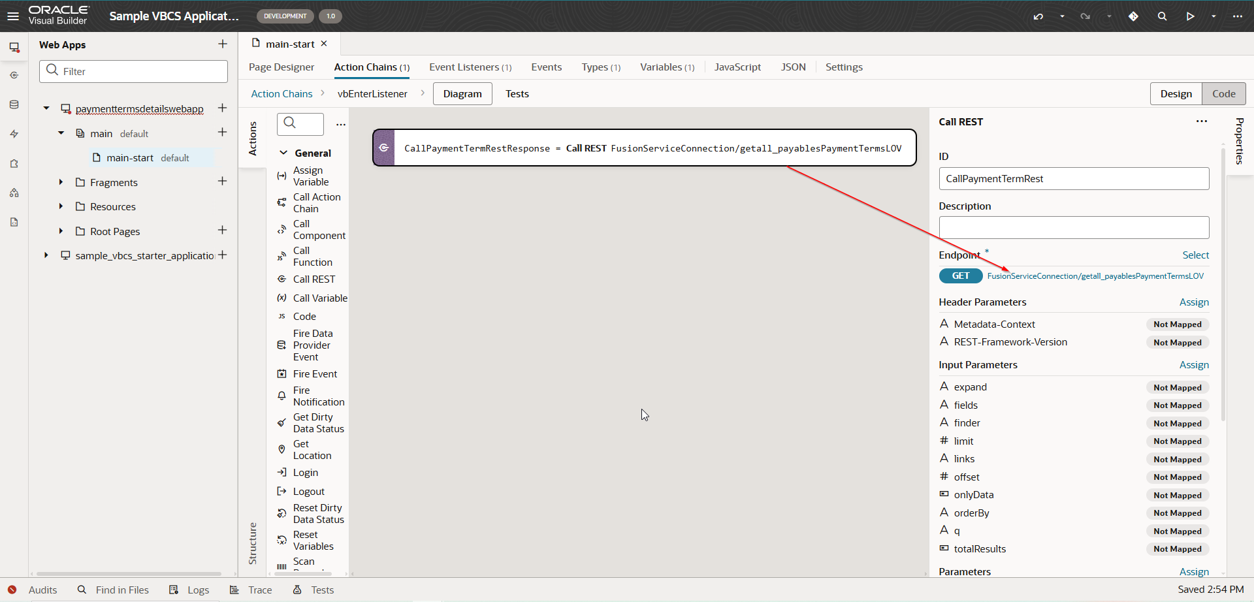Screen dimensions: 1254x602
Task: Switch to the action chain Tests tab
Action: click(x=517, y=94)
